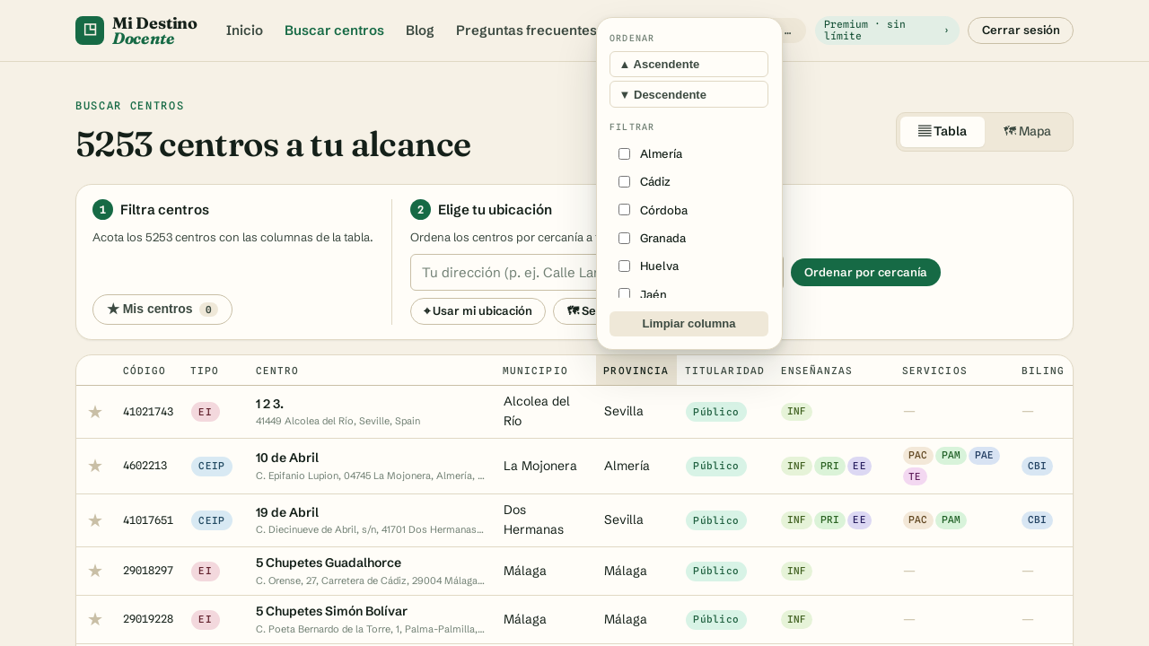Click Cerrar sesión button
1149x646 pixels.
click(x=1021, y=31)
